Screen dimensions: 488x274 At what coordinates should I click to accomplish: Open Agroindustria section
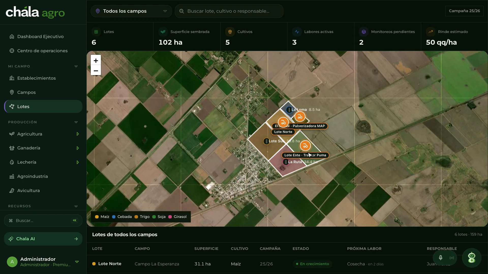43,176
